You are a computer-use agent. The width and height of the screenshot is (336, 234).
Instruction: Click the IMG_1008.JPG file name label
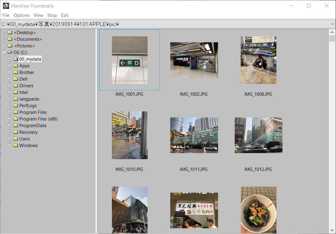pyautogui.click(x=258, y=94)
